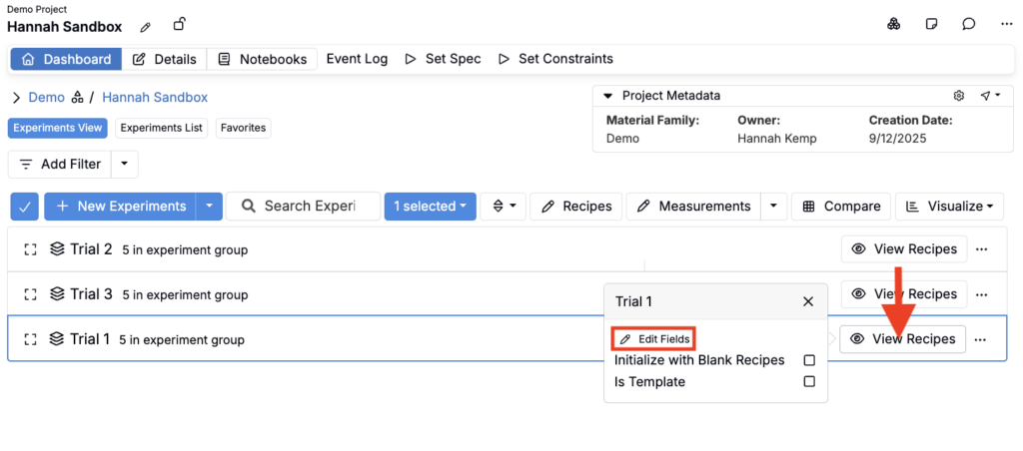
Task: Open the three-dot menu for Trial 3 row
Action: pos(982,294)
